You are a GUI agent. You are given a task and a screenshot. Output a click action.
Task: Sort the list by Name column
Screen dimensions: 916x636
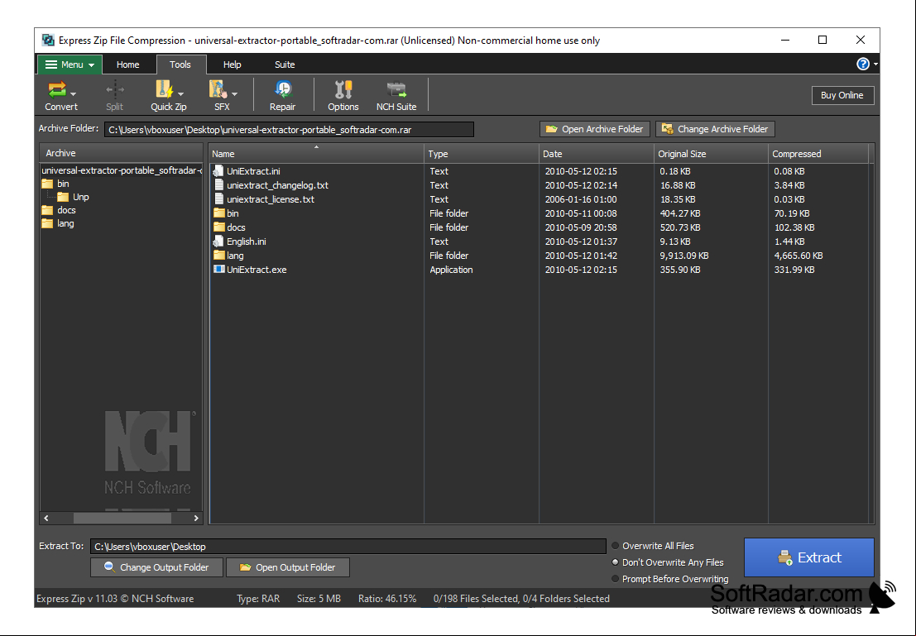tap(317, 154)
